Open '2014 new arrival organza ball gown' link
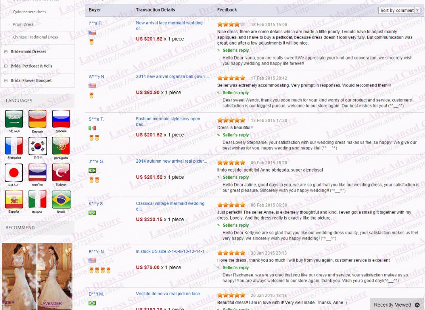The height and width of the screenshot is (310, 425). click(170, 77)
